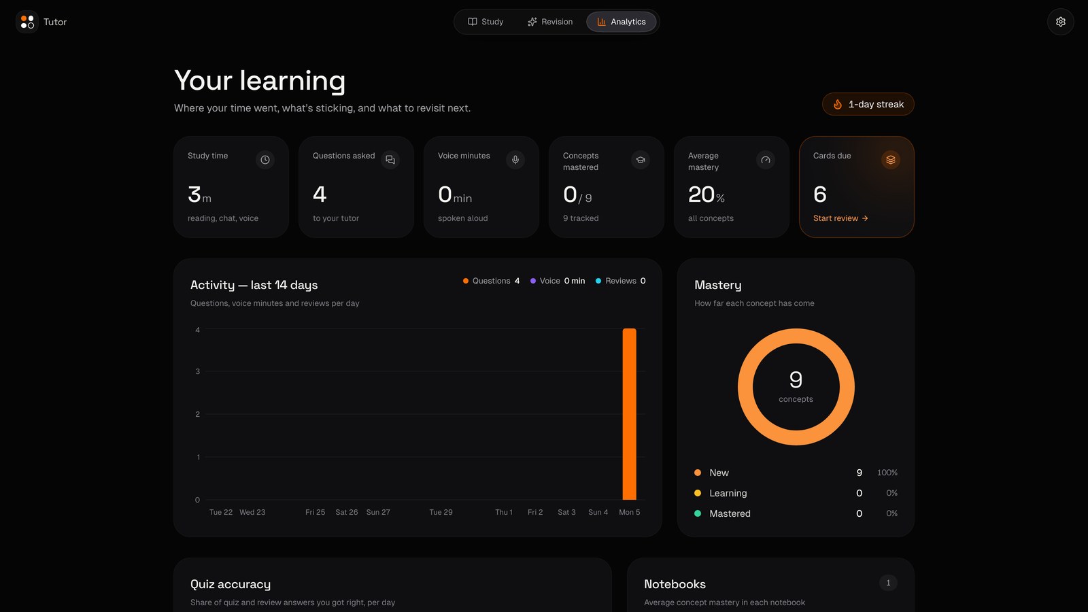Switch to the Revision tab
Image resolution: width=1088 pixels, height=612 pixels.
click(550, 22)
